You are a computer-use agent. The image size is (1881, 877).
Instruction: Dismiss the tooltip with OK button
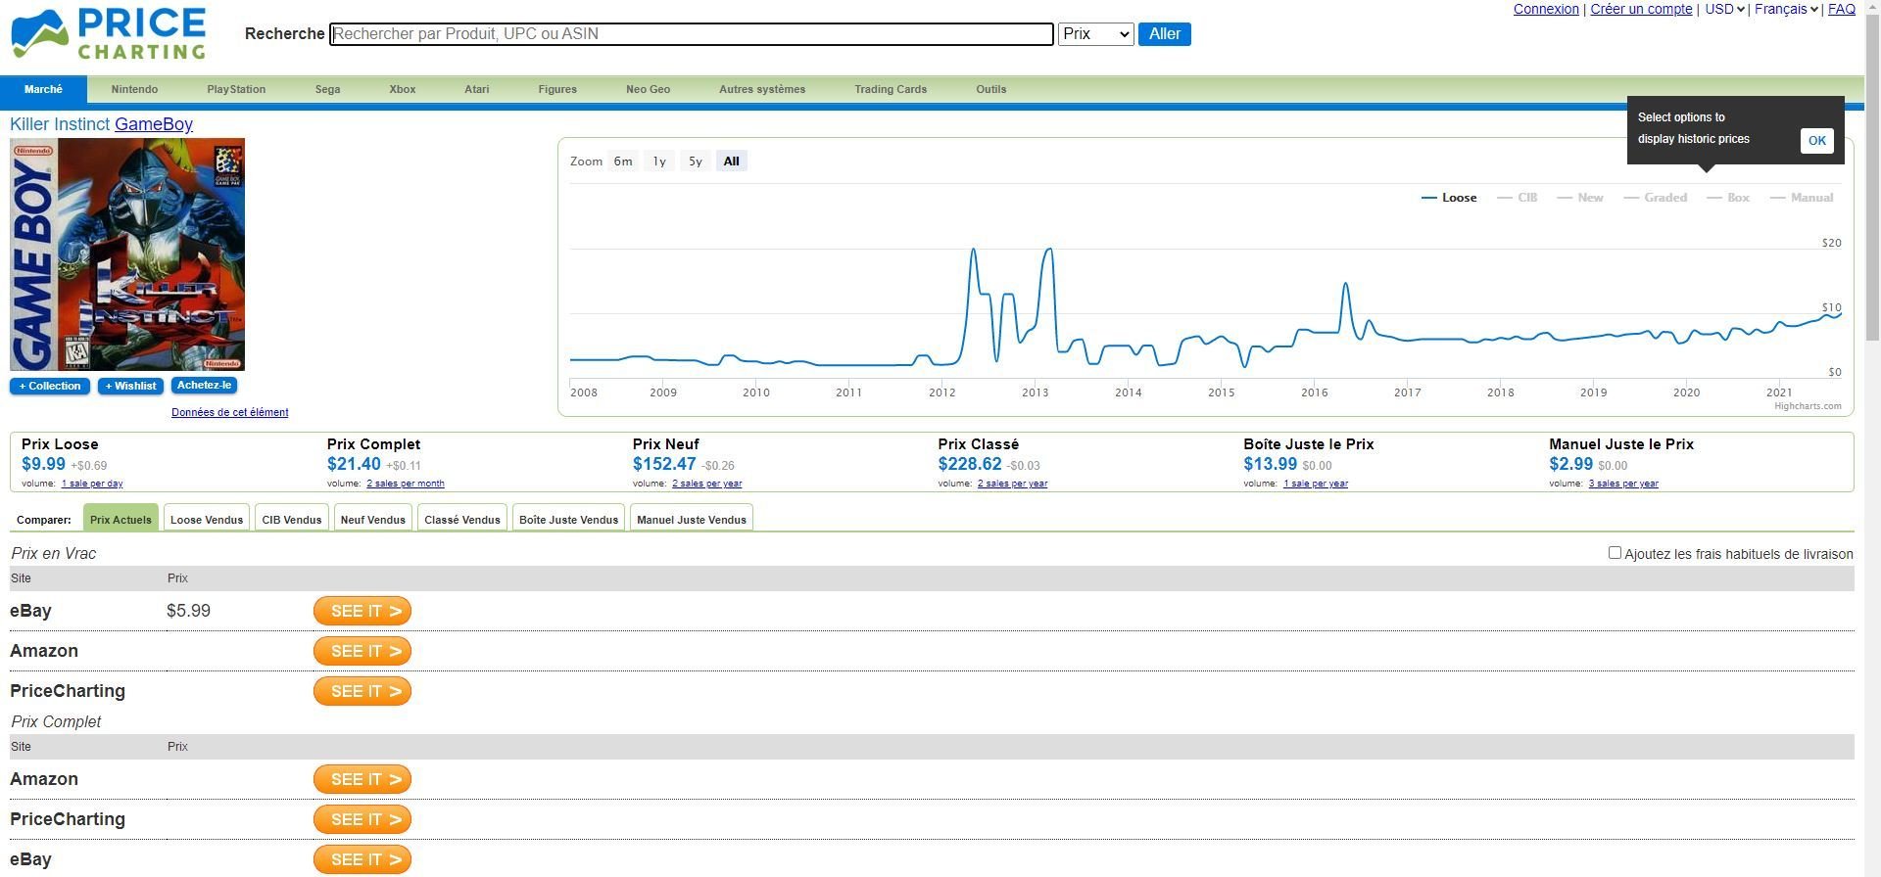click(1816, 140)
